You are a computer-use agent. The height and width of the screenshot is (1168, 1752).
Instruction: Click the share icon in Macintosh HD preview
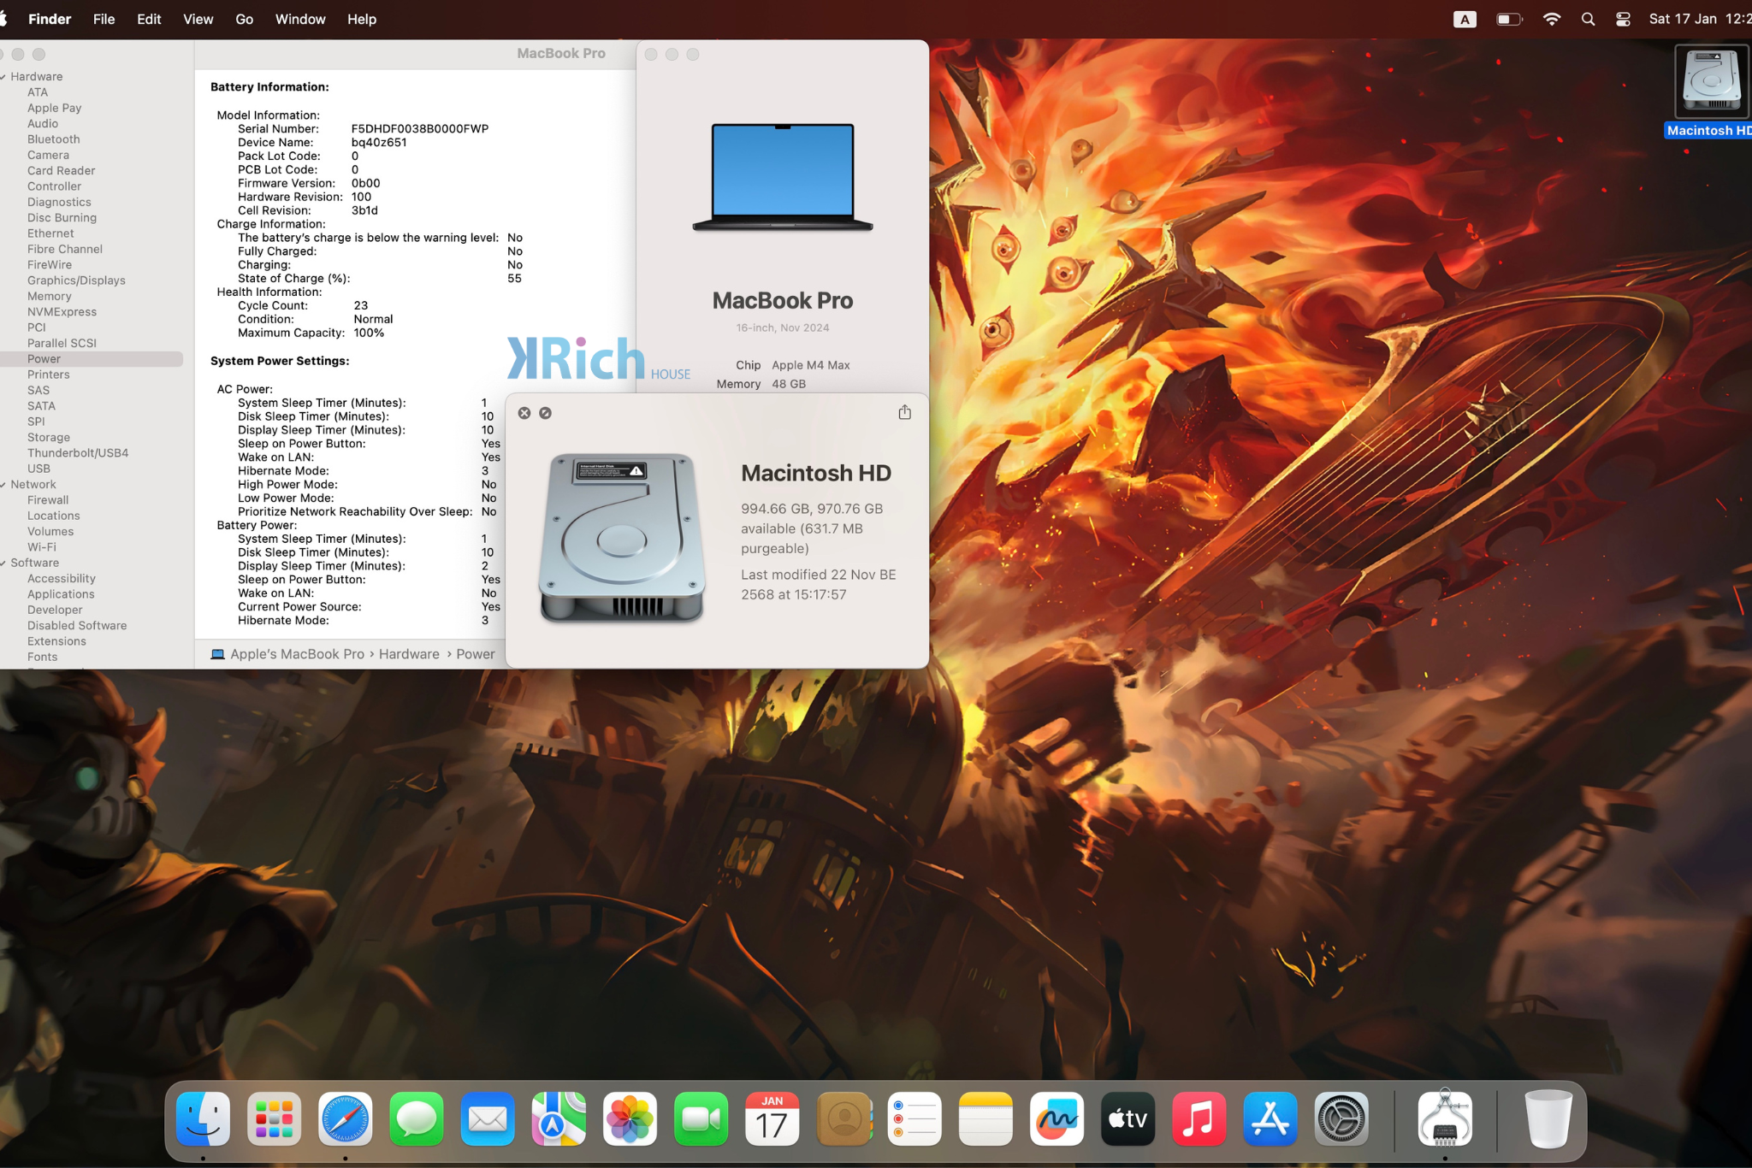[x=904, y=412]
